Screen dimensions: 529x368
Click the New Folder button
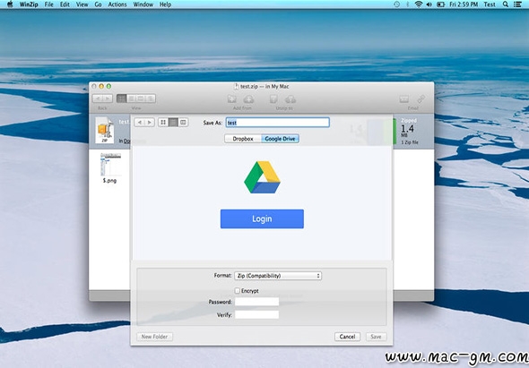pyautogui.click(x=154, y=337)
